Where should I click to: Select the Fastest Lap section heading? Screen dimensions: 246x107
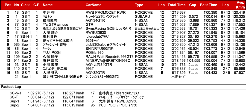click(x=11, y=87)
